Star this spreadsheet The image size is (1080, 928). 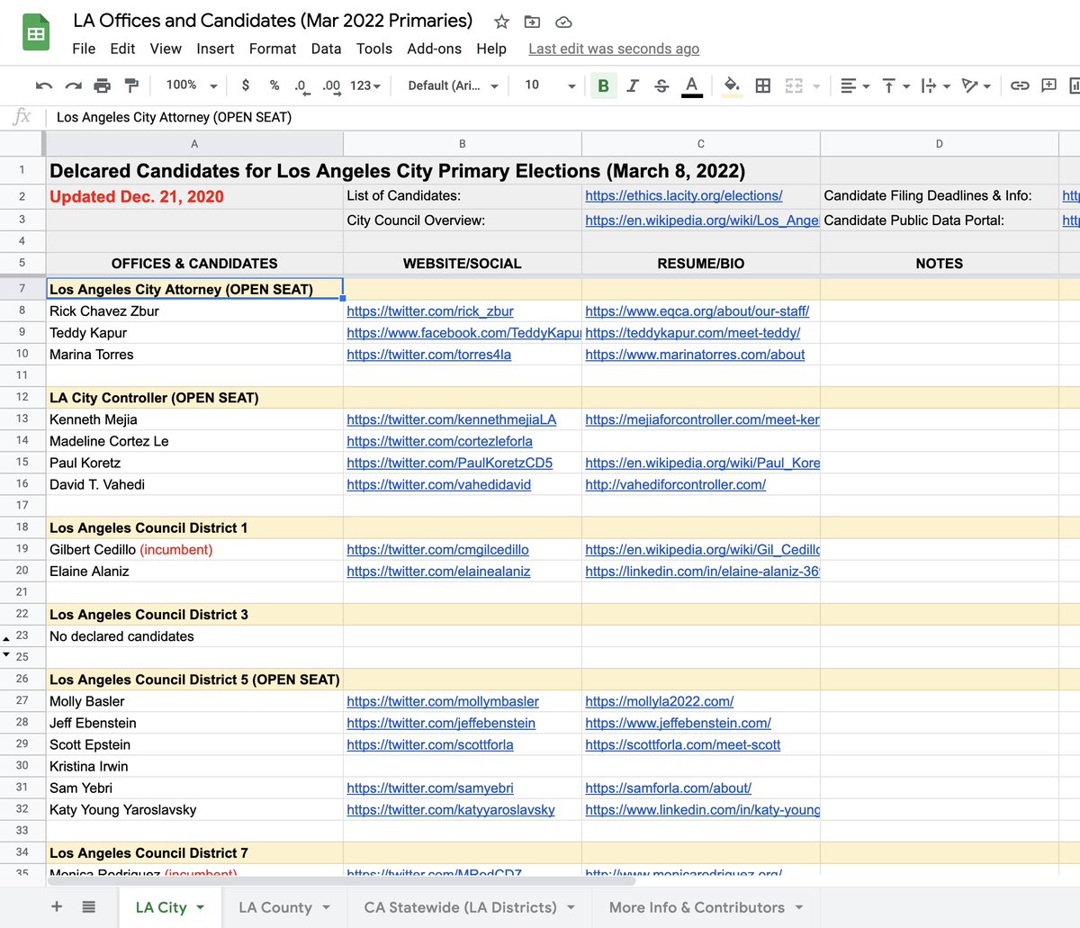[501, 22]
